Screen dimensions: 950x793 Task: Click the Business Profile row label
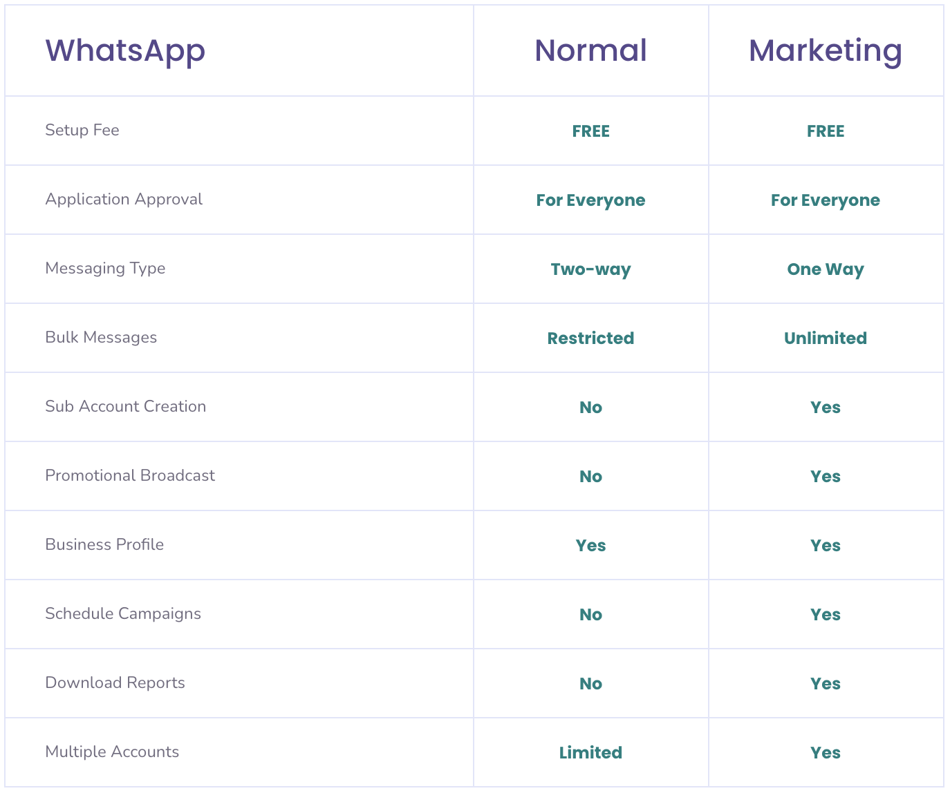pos(104,544)
